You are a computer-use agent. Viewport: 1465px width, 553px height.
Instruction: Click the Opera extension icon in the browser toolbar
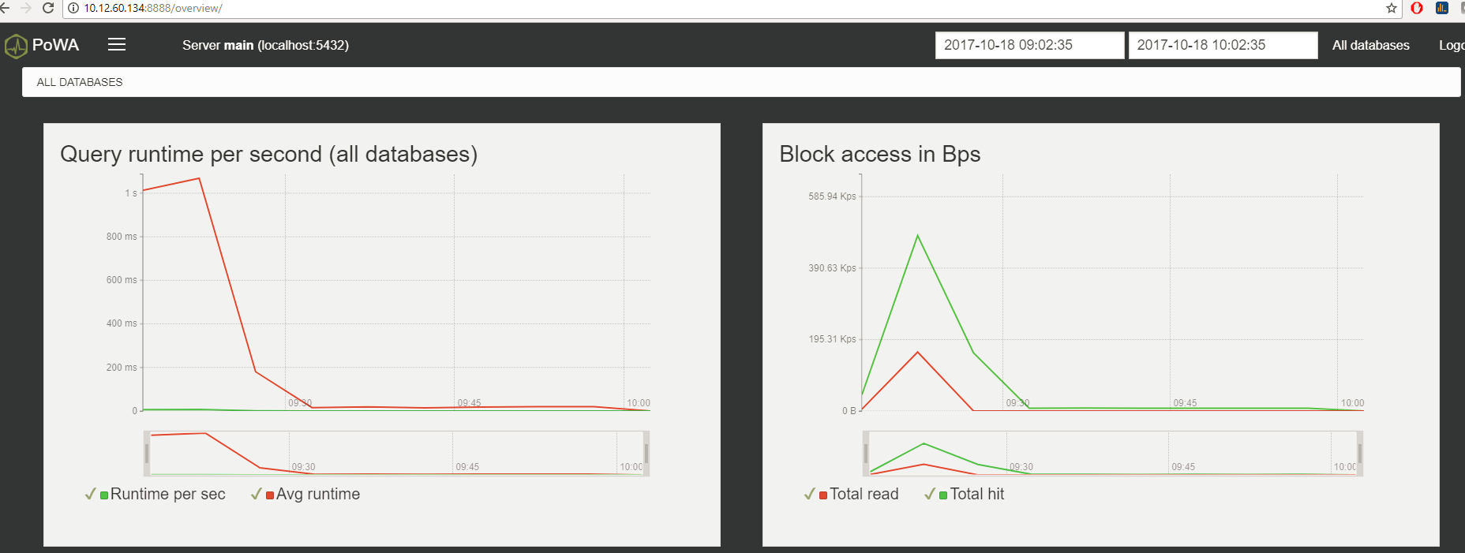coord(1417,8)
